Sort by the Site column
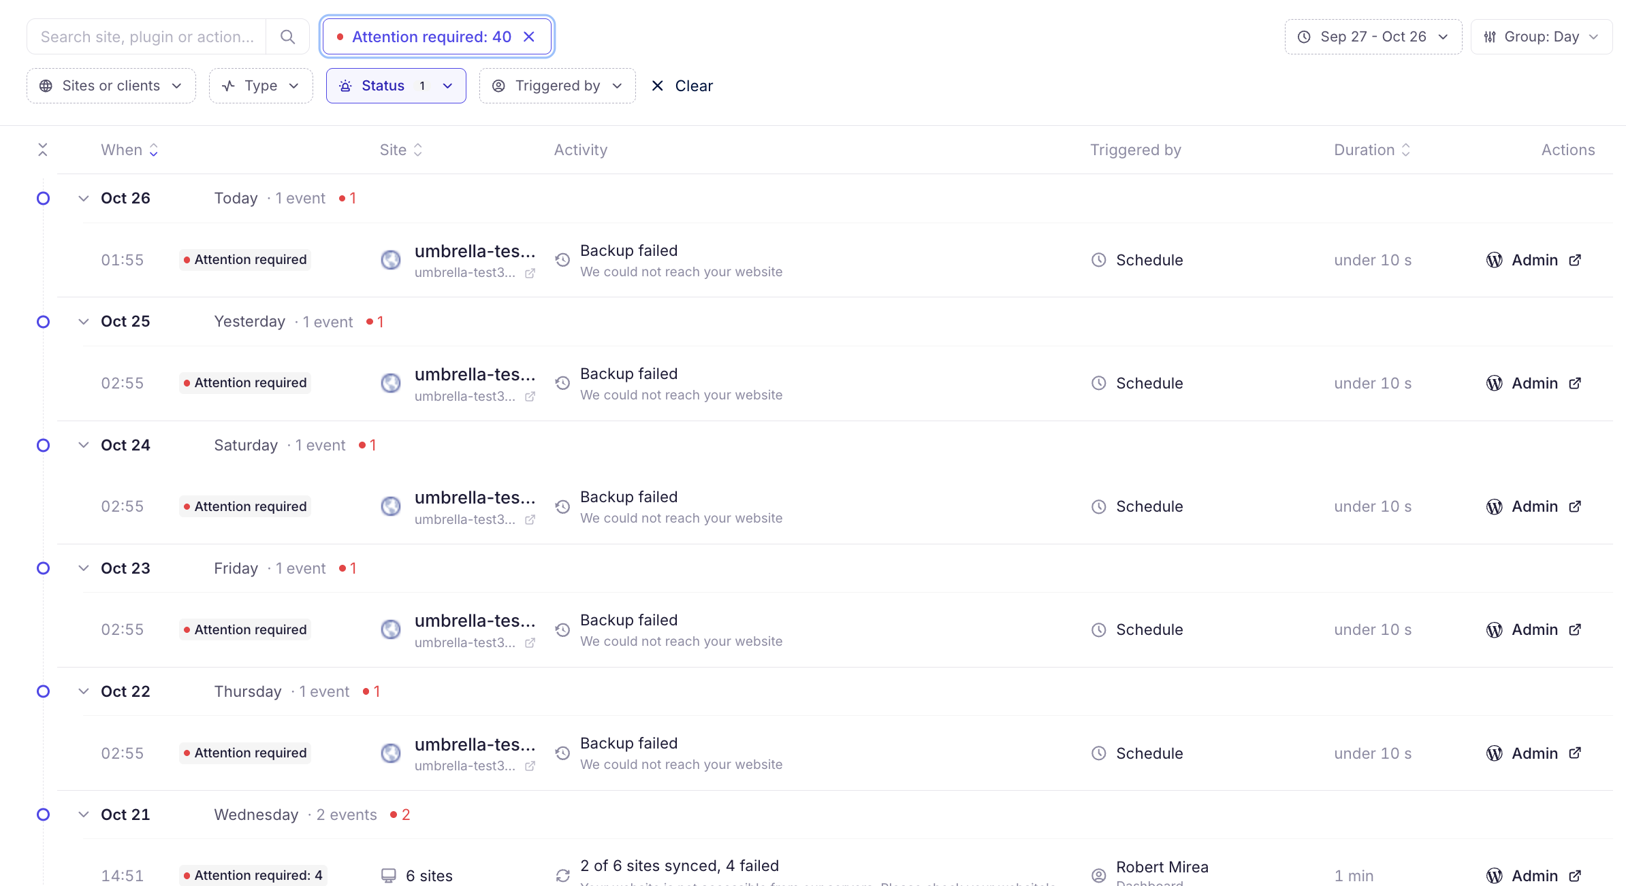Screen dimensions: 1626x886 coord(401,150)
